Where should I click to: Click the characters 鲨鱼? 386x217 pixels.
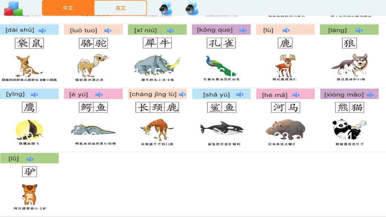coord(222,107)
